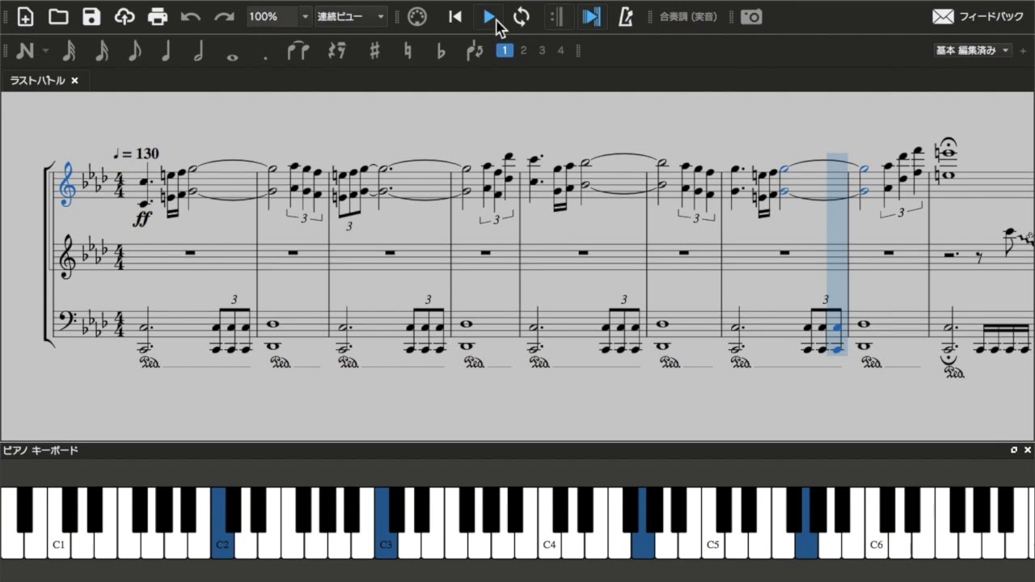
Task: Toggle pan score during playback
Action: (x=591, y=16)
